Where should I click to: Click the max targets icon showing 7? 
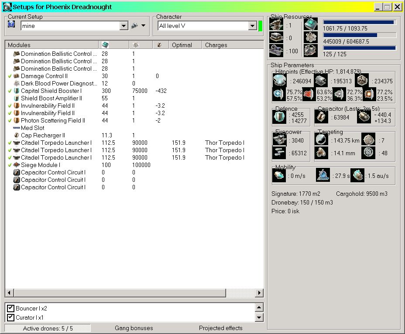coord(368,140)
